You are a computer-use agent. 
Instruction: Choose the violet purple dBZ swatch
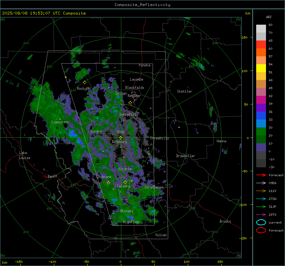coord(261,108)
